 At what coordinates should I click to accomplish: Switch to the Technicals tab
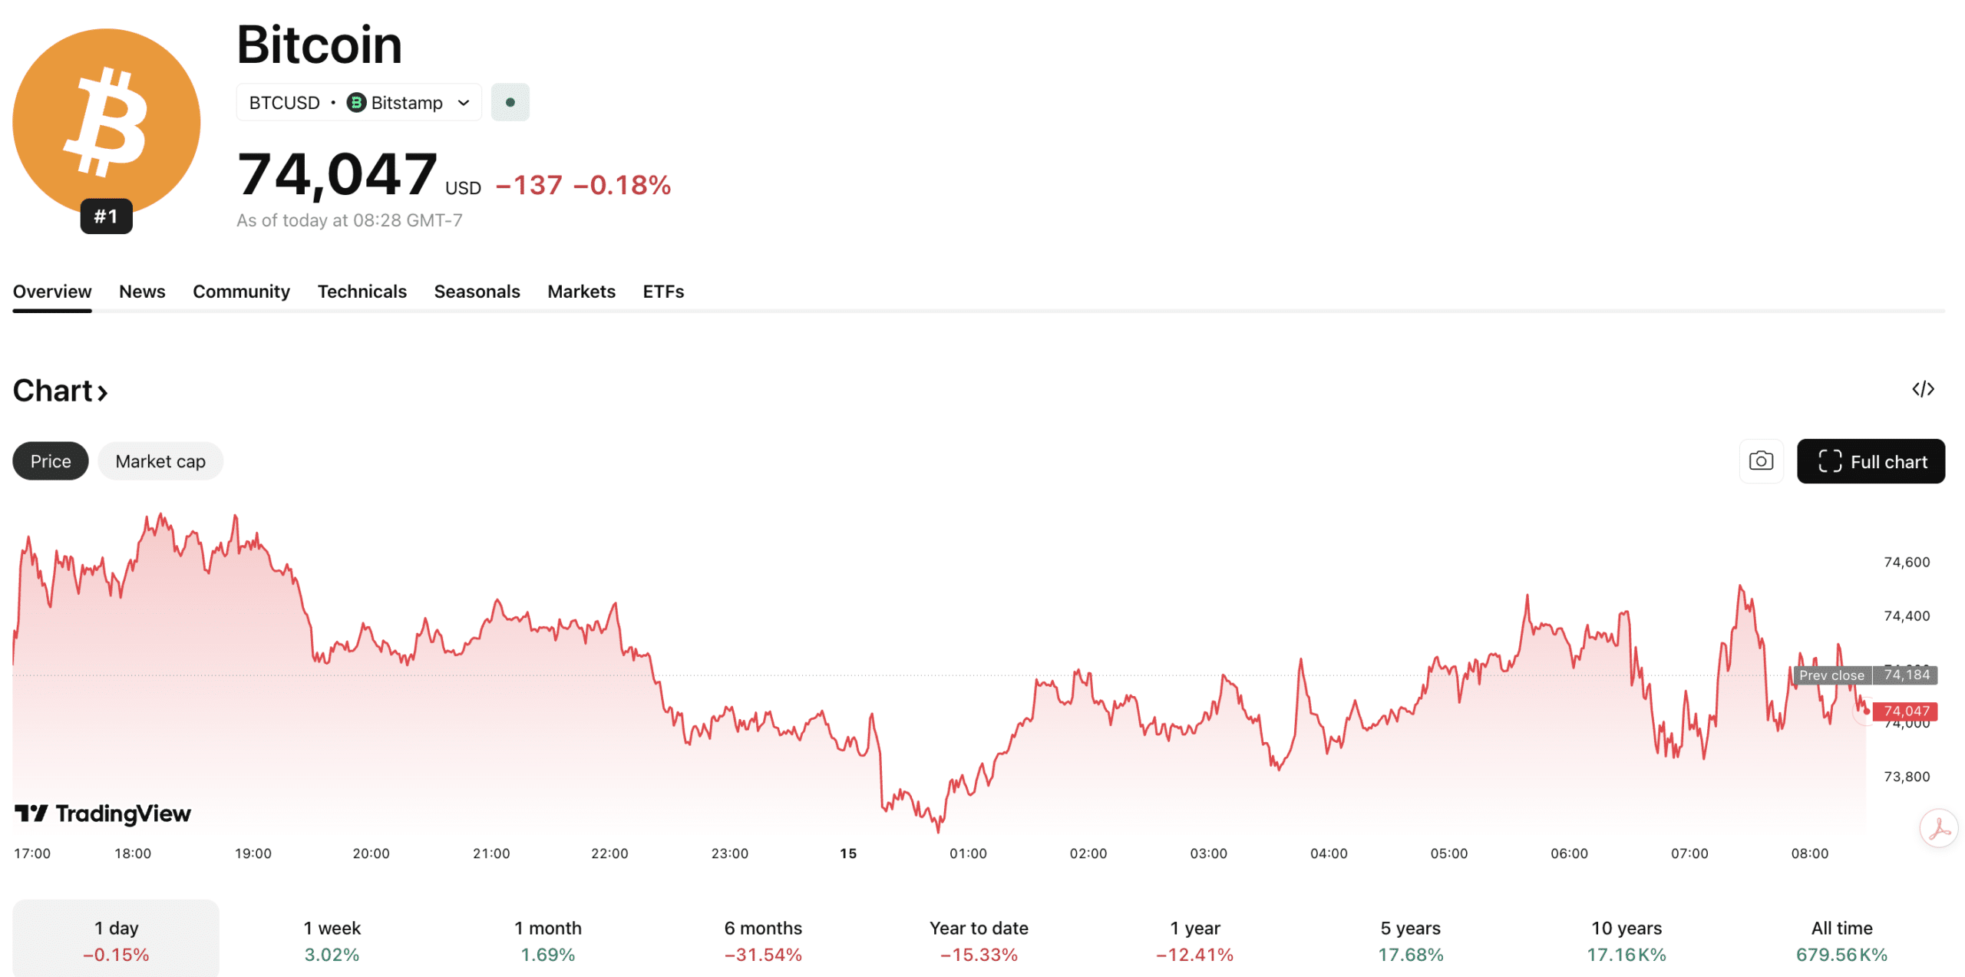tap(362, 292)
